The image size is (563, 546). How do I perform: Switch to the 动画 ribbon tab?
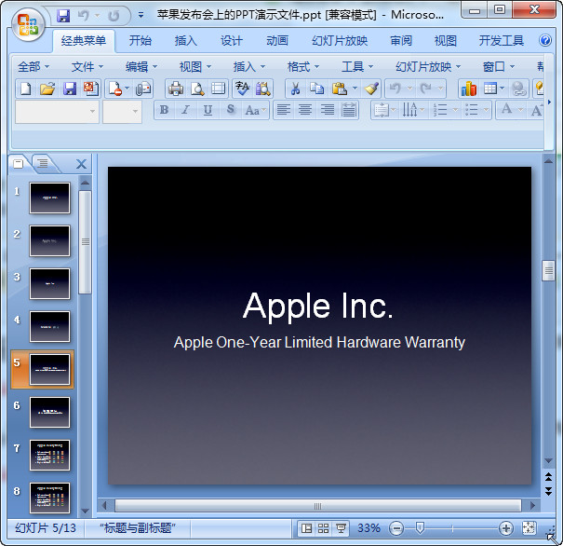tap(276, 40)
